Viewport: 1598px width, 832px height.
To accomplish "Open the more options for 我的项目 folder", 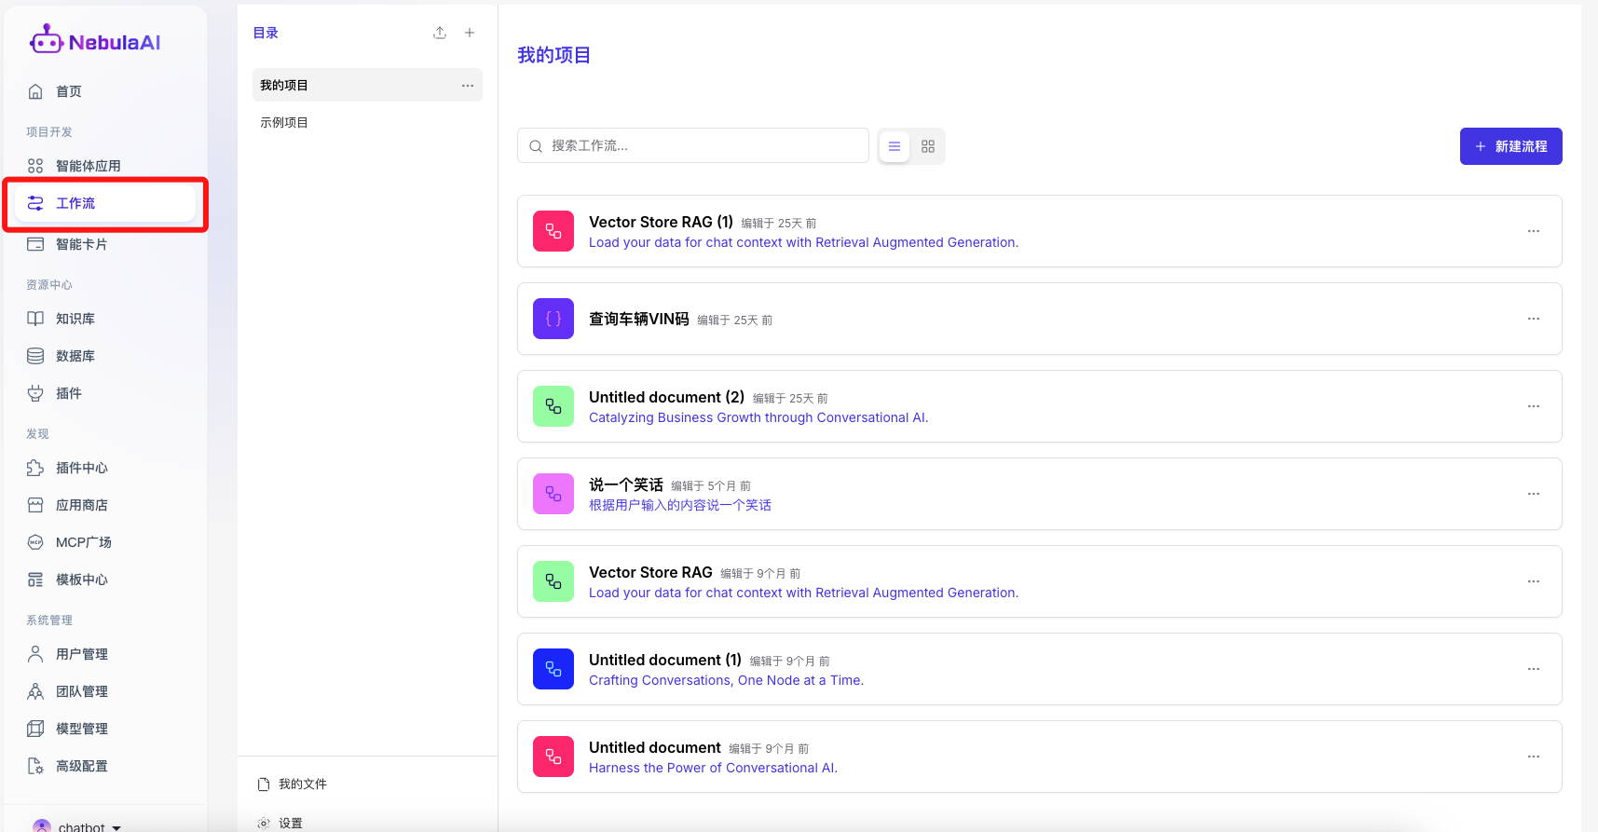I will pyautogui.click(x=468, y=86).
